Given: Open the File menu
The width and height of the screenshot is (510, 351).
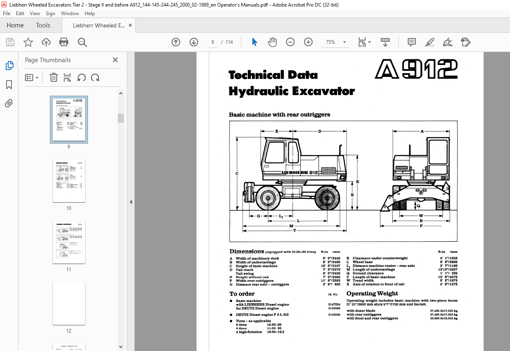Looking at the screenshot, I should (x=7, y=13).
